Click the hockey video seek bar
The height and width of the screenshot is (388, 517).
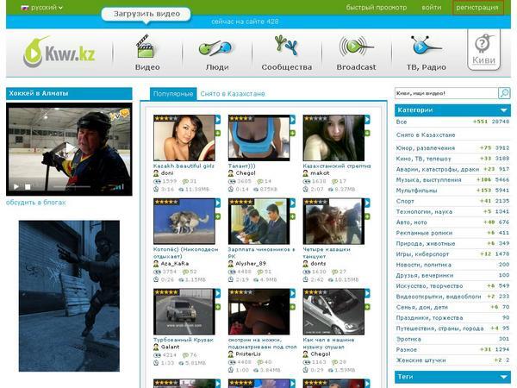[72, 187]
